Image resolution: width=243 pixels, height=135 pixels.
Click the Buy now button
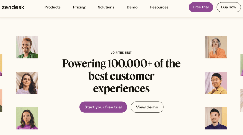[x=229, y=7]
